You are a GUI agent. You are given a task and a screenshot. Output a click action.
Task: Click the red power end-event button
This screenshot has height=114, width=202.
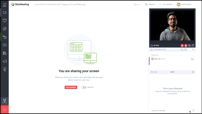click(x=5, y=110)
